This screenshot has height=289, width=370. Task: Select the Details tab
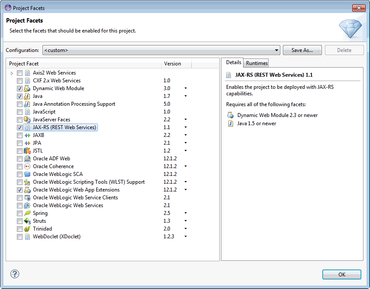[x=234, y=62]
